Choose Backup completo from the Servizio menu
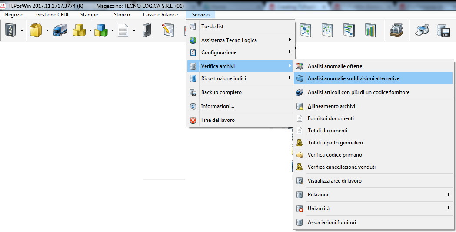This screenshot has width=456, height=232. click(221, 92)
